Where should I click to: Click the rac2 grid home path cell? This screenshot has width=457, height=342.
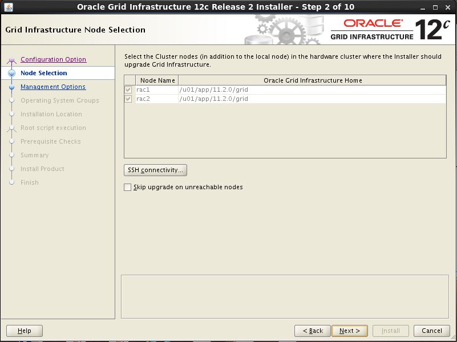point(312,99)
